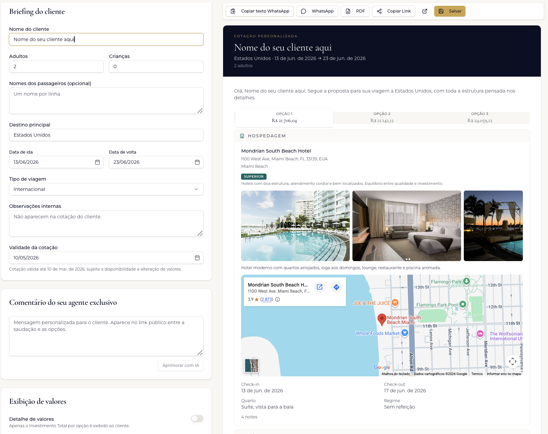Click the Mondrian South Beach Hotel title
The width and height of the screenshot is (548, 434).
tap(276, 151)
